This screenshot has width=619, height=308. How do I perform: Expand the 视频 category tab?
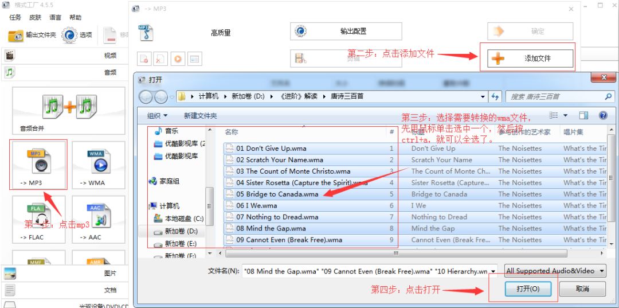coord(65,56)
